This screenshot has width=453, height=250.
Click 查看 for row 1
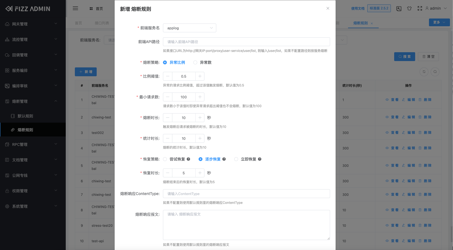tap(392, 100)
